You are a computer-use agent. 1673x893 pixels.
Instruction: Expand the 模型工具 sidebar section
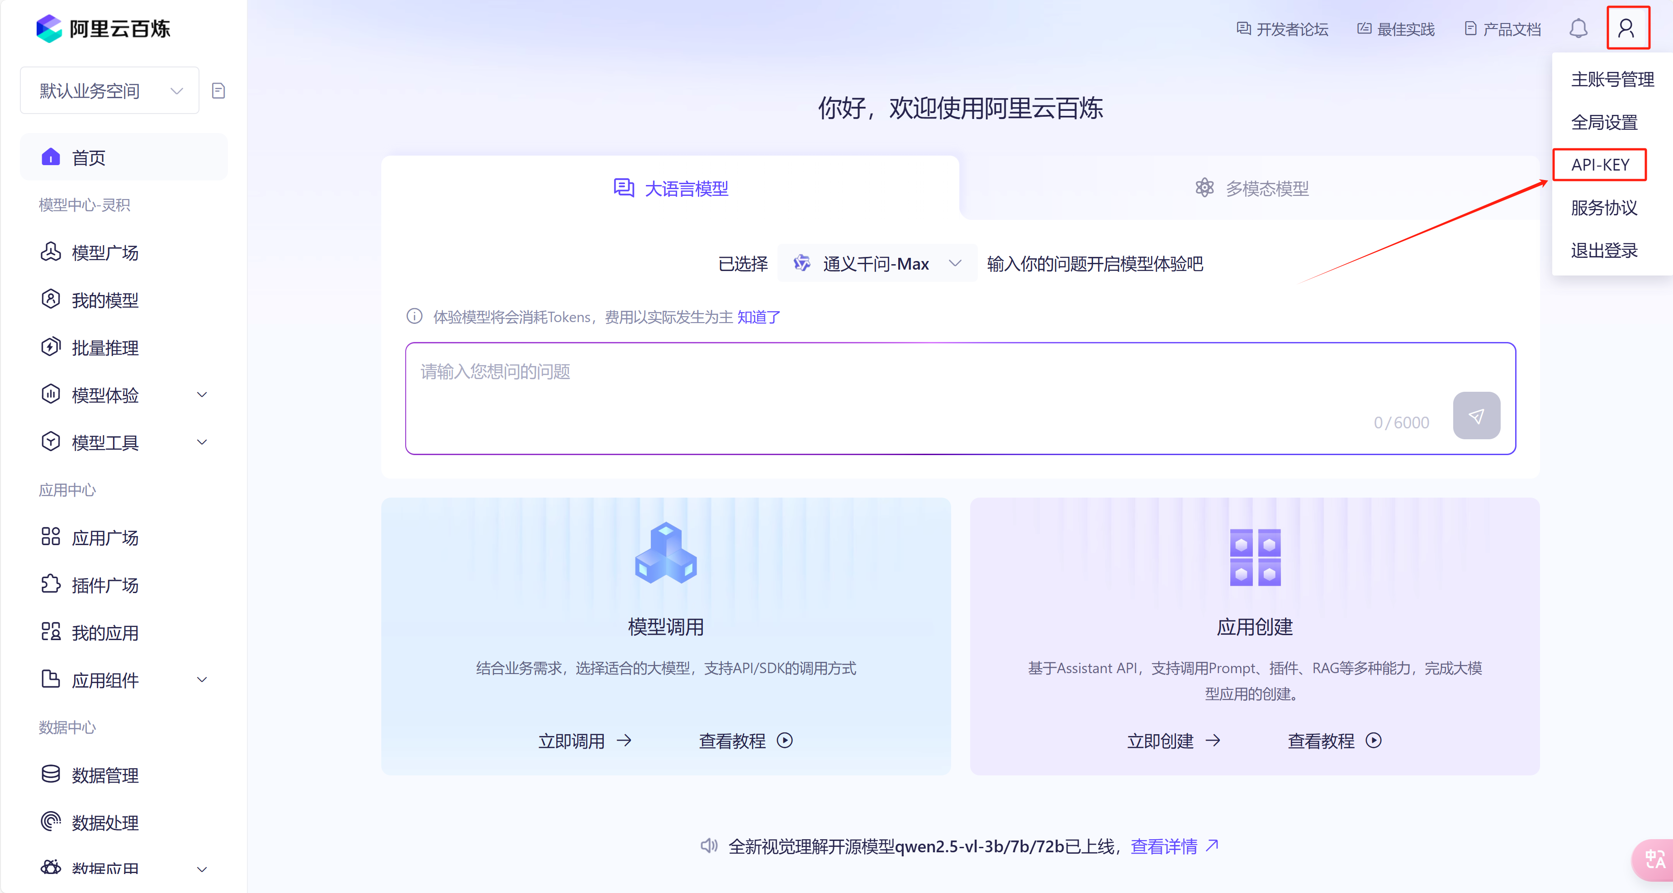coord(201,442)
